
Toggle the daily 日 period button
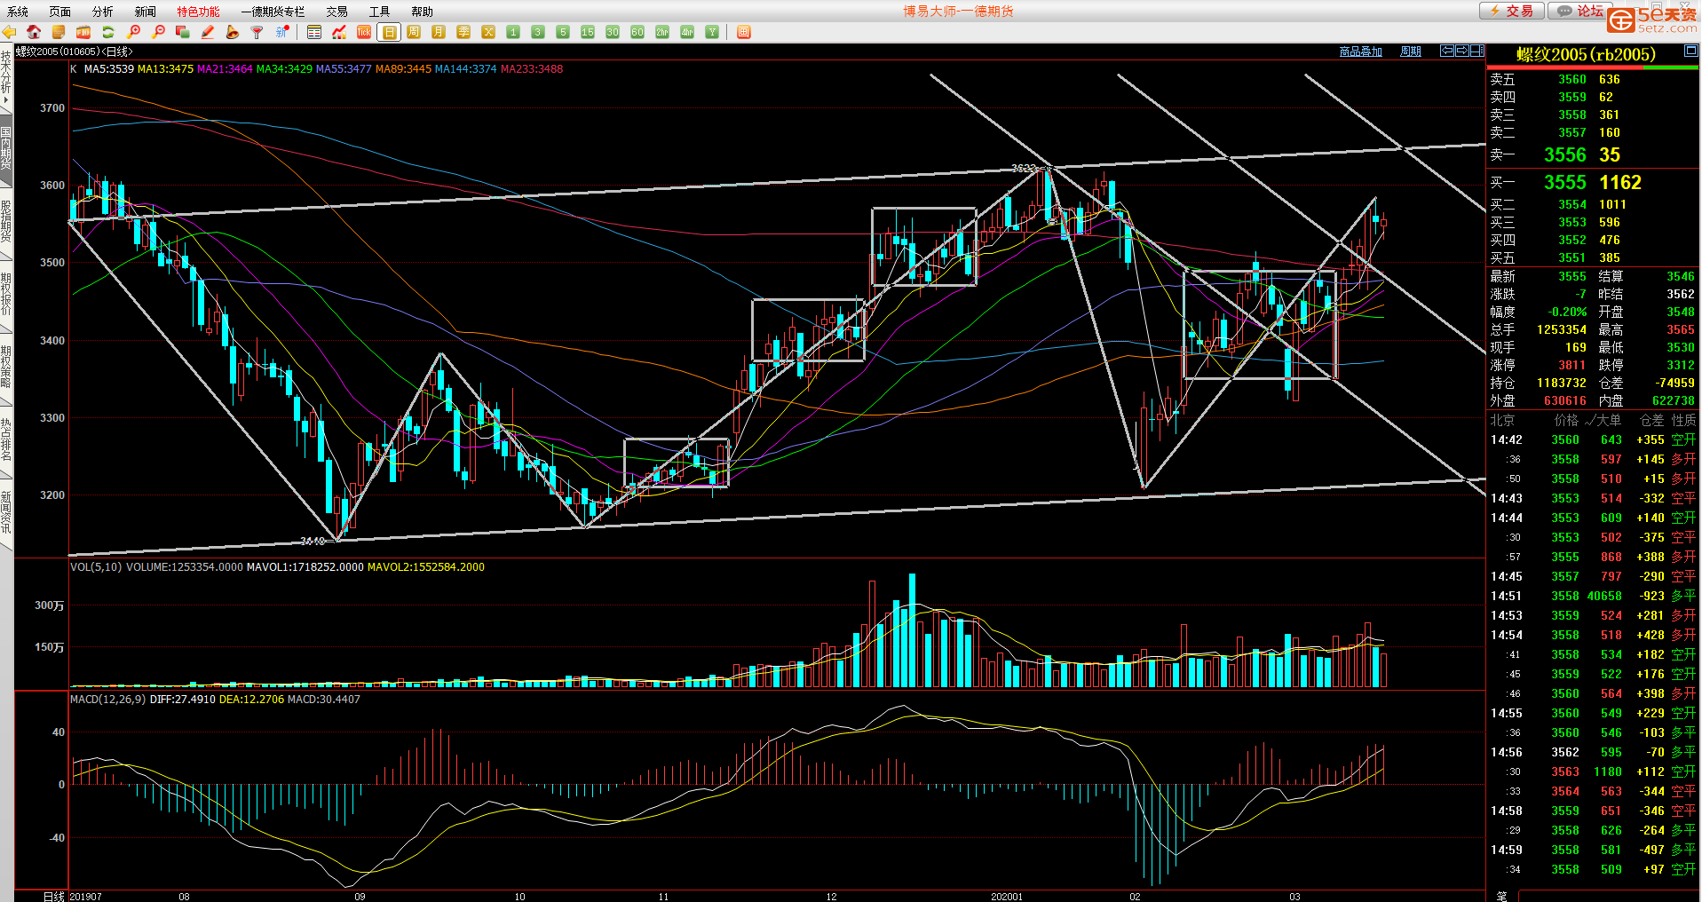389,32
